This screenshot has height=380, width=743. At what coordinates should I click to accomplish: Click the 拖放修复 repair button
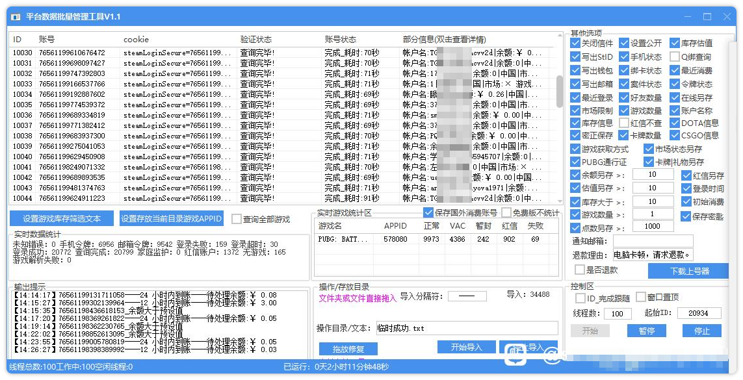348,348
